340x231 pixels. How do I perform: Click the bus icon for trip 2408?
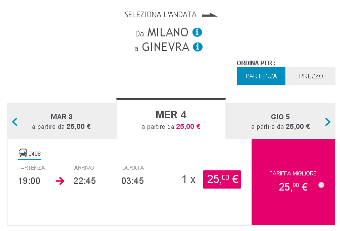tap(23, 153)
